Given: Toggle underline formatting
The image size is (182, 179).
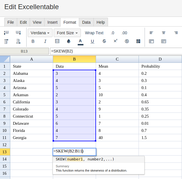Looking at the screenshot, I should (92, 41).
